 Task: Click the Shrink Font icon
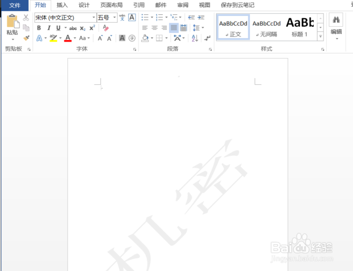click(x=109, y=38)
